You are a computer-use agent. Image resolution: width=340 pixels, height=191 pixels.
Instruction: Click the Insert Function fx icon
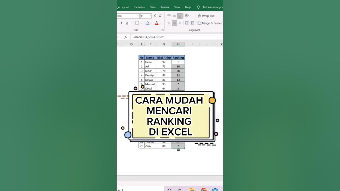pyautogui.click(x=126, y=37)
